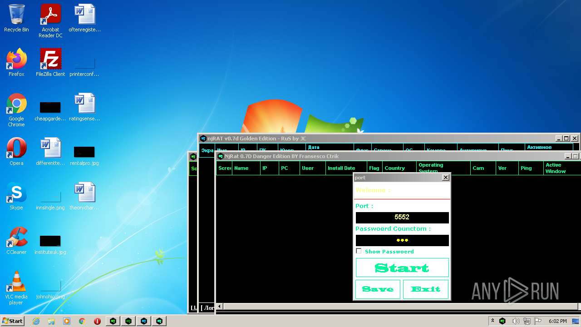Click the Exit button in port dialog
Image resolution: width=581 pixels, height=327 pixels.
click(x=425, y=289)
